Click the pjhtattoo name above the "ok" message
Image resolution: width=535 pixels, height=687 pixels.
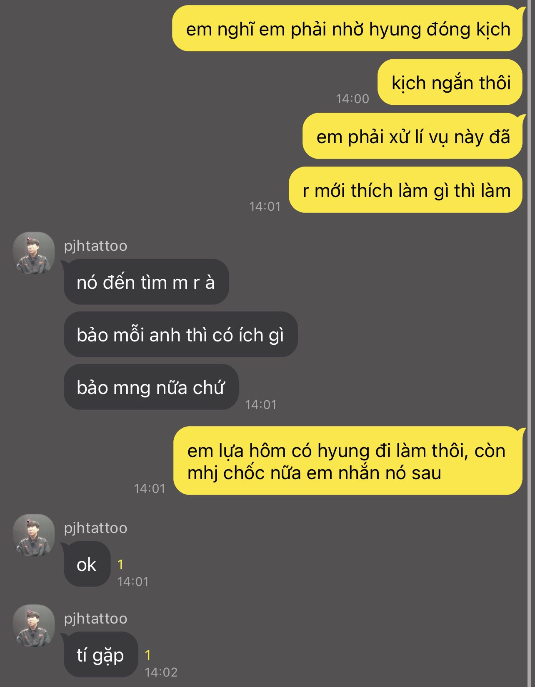(95, 528)
